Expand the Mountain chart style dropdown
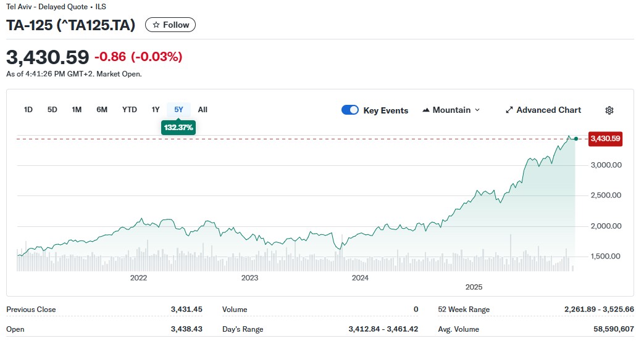Screen dimensions: 636x341 (476, 110)
